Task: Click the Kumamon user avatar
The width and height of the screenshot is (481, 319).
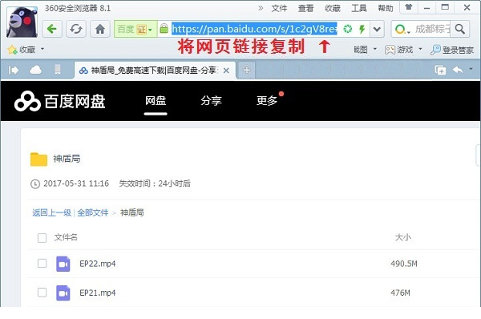Action: pyautogui.click(x=22, y=22)
